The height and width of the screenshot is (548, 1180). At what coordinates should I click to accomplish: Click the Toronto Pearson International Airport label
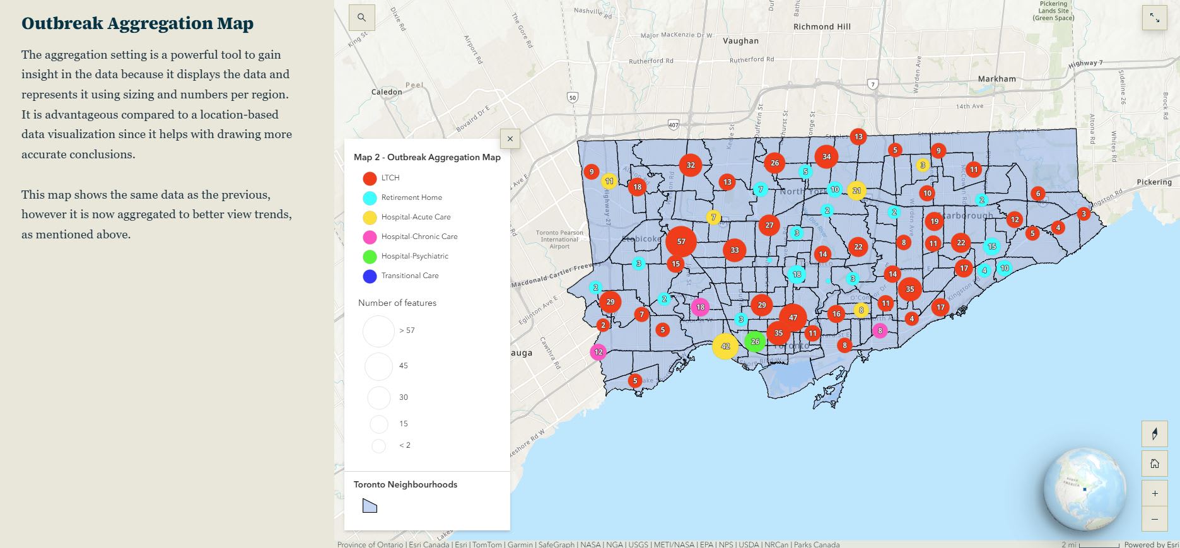[x=559, y=240]
